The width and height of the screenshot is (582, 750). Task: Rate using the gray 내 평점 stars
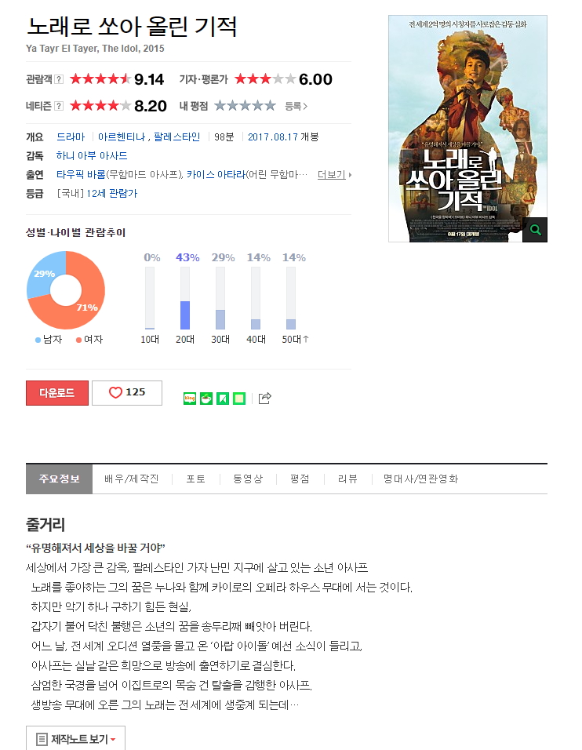tap(245, 106)
